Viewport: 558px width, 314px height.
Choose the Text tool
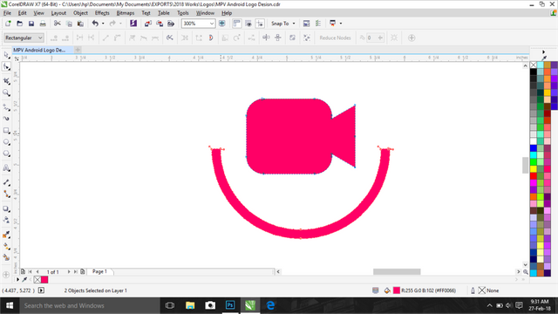coord(6,167)
